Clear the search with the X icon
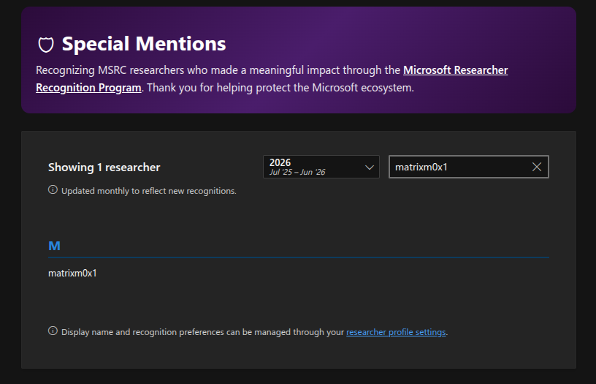Image resolution: width=596 pixels, height=384 pixels. 537,167
